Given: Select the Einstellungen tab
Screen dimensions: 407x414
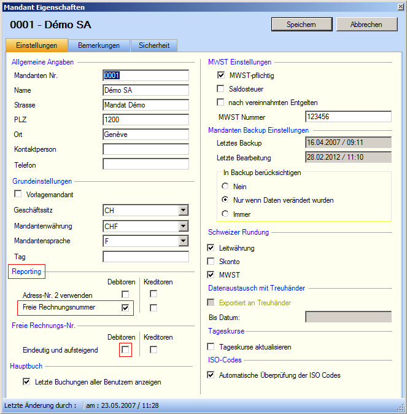Looking at the screenshot, I should (x=37, y=46).
